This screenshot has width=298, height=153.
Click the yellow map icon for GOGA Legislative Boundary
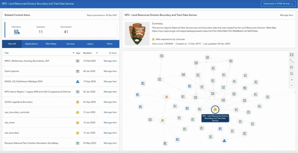(77, 102)
